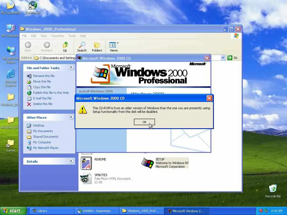The height and width of the screenshot is (215, 287).
Task: Open the Help menu in Explorer
Action: (x=83, y=36)
